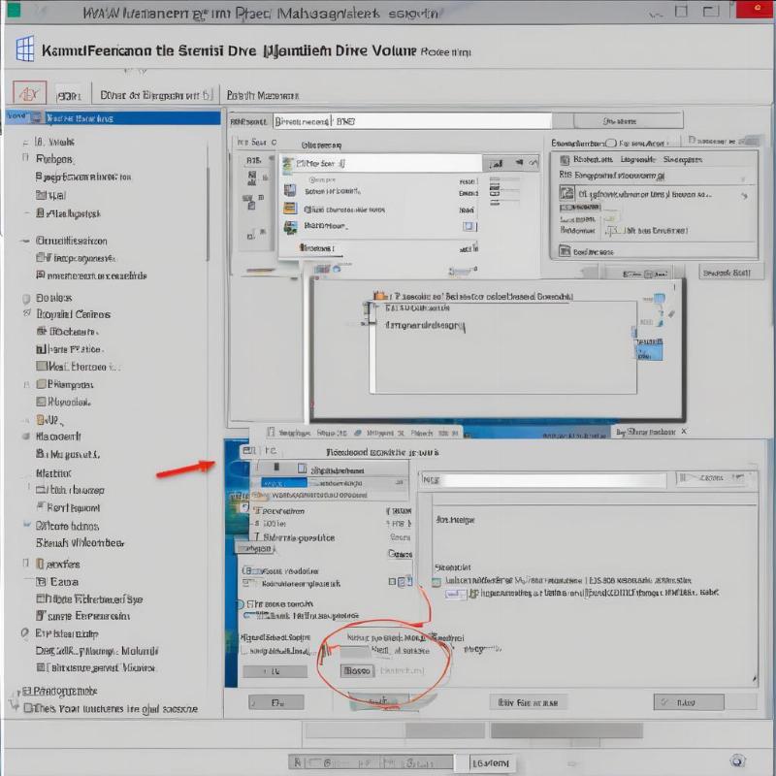Click the round icon in the bottom status bar corner
This screenshot has height=776, width=776.
[737, 762]
